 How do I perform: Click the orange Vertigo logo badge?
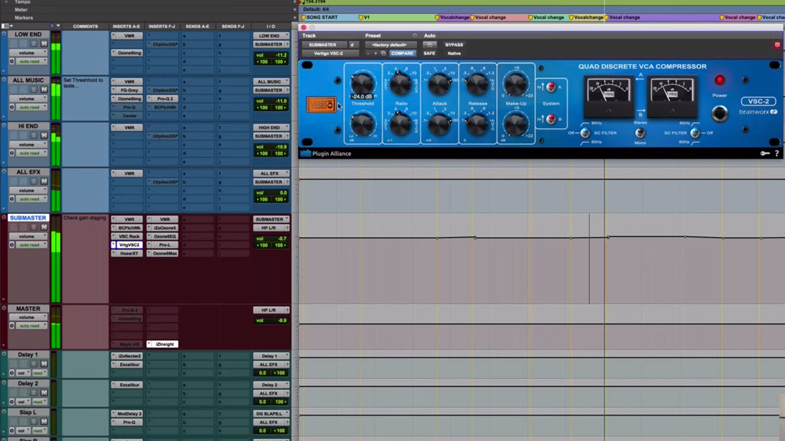[x=321, y=105]
